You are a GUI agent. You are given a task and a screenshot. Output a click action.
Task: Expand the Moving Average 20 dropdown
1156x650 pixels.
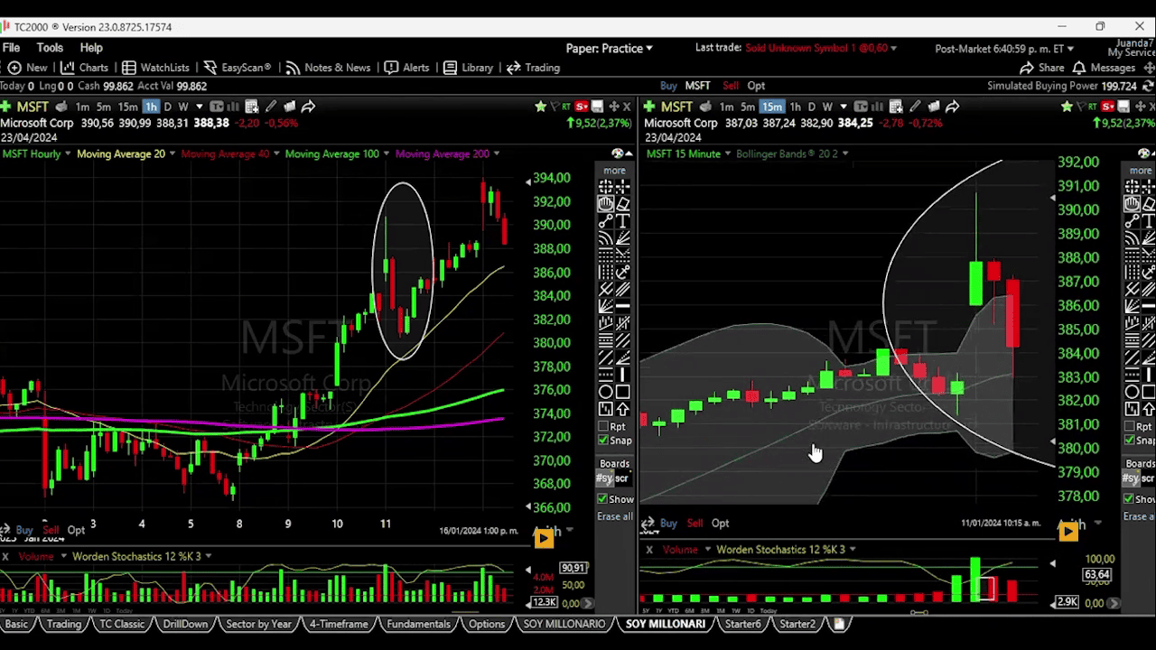(x=125, y=153)
